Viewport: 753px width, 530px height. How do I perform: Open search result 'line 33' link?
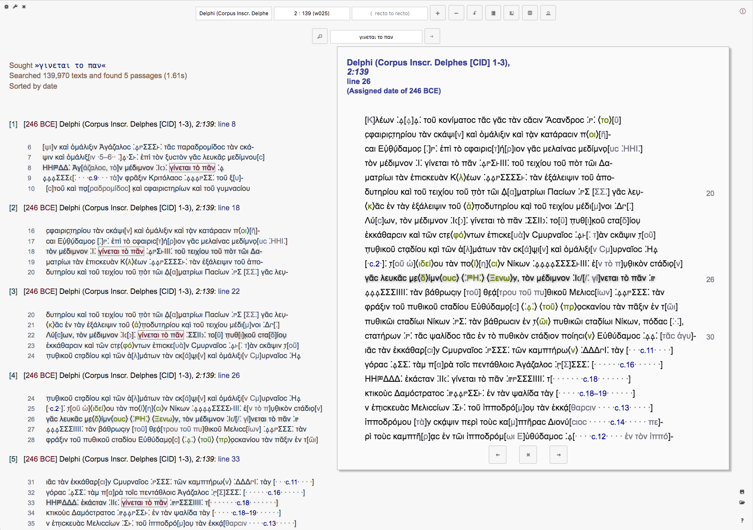[229, 459]
